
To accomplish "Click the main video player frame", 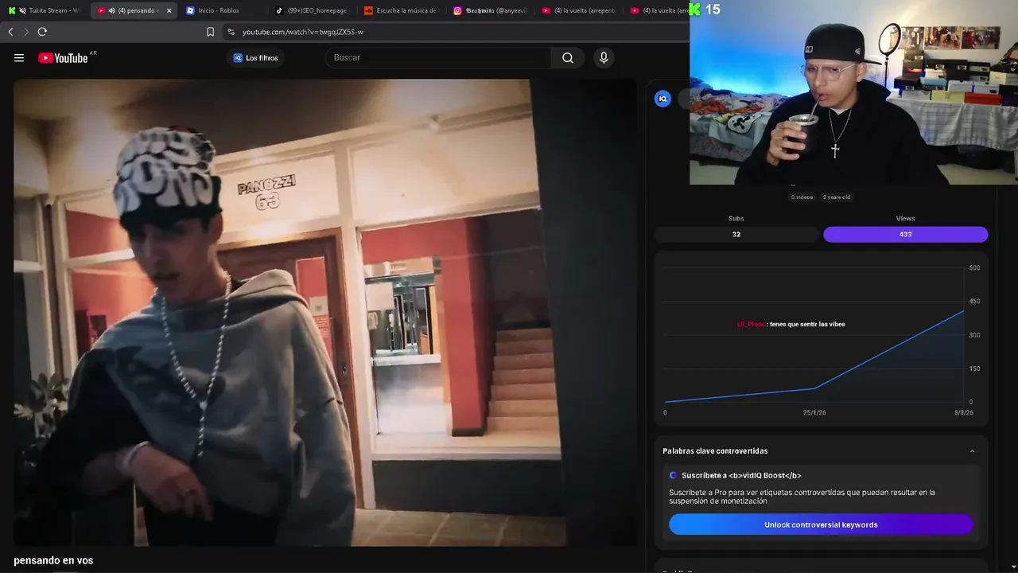I will 324,313.
